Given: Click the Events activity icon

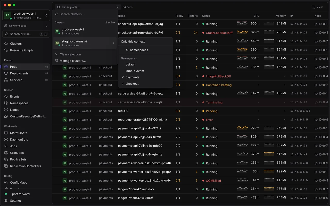Looking at the screenshot, I should (x=6, y=97).
